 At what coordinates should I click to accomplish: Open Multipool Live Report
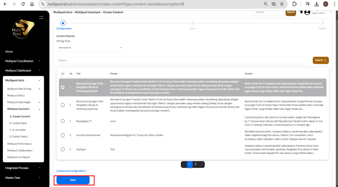(18, 157)
